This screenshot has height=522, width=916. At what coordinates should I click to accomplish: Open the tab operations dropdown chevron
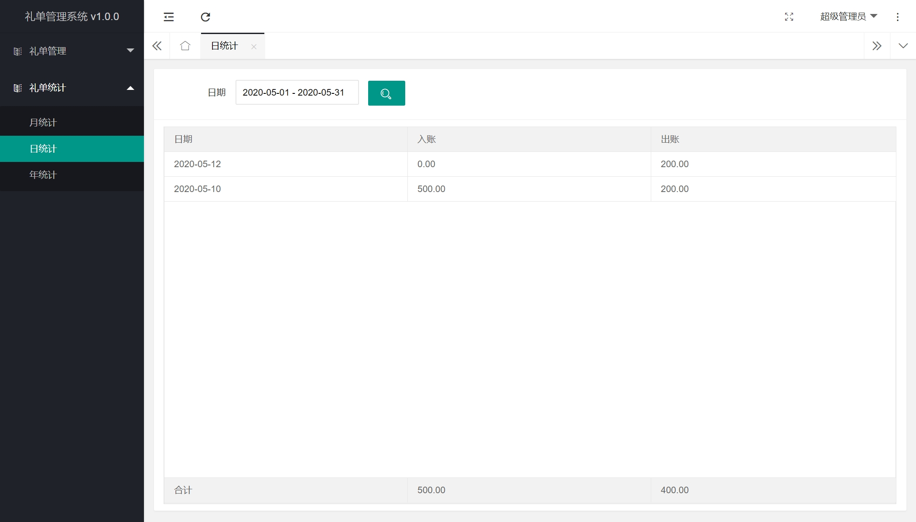tap(903, 46)
